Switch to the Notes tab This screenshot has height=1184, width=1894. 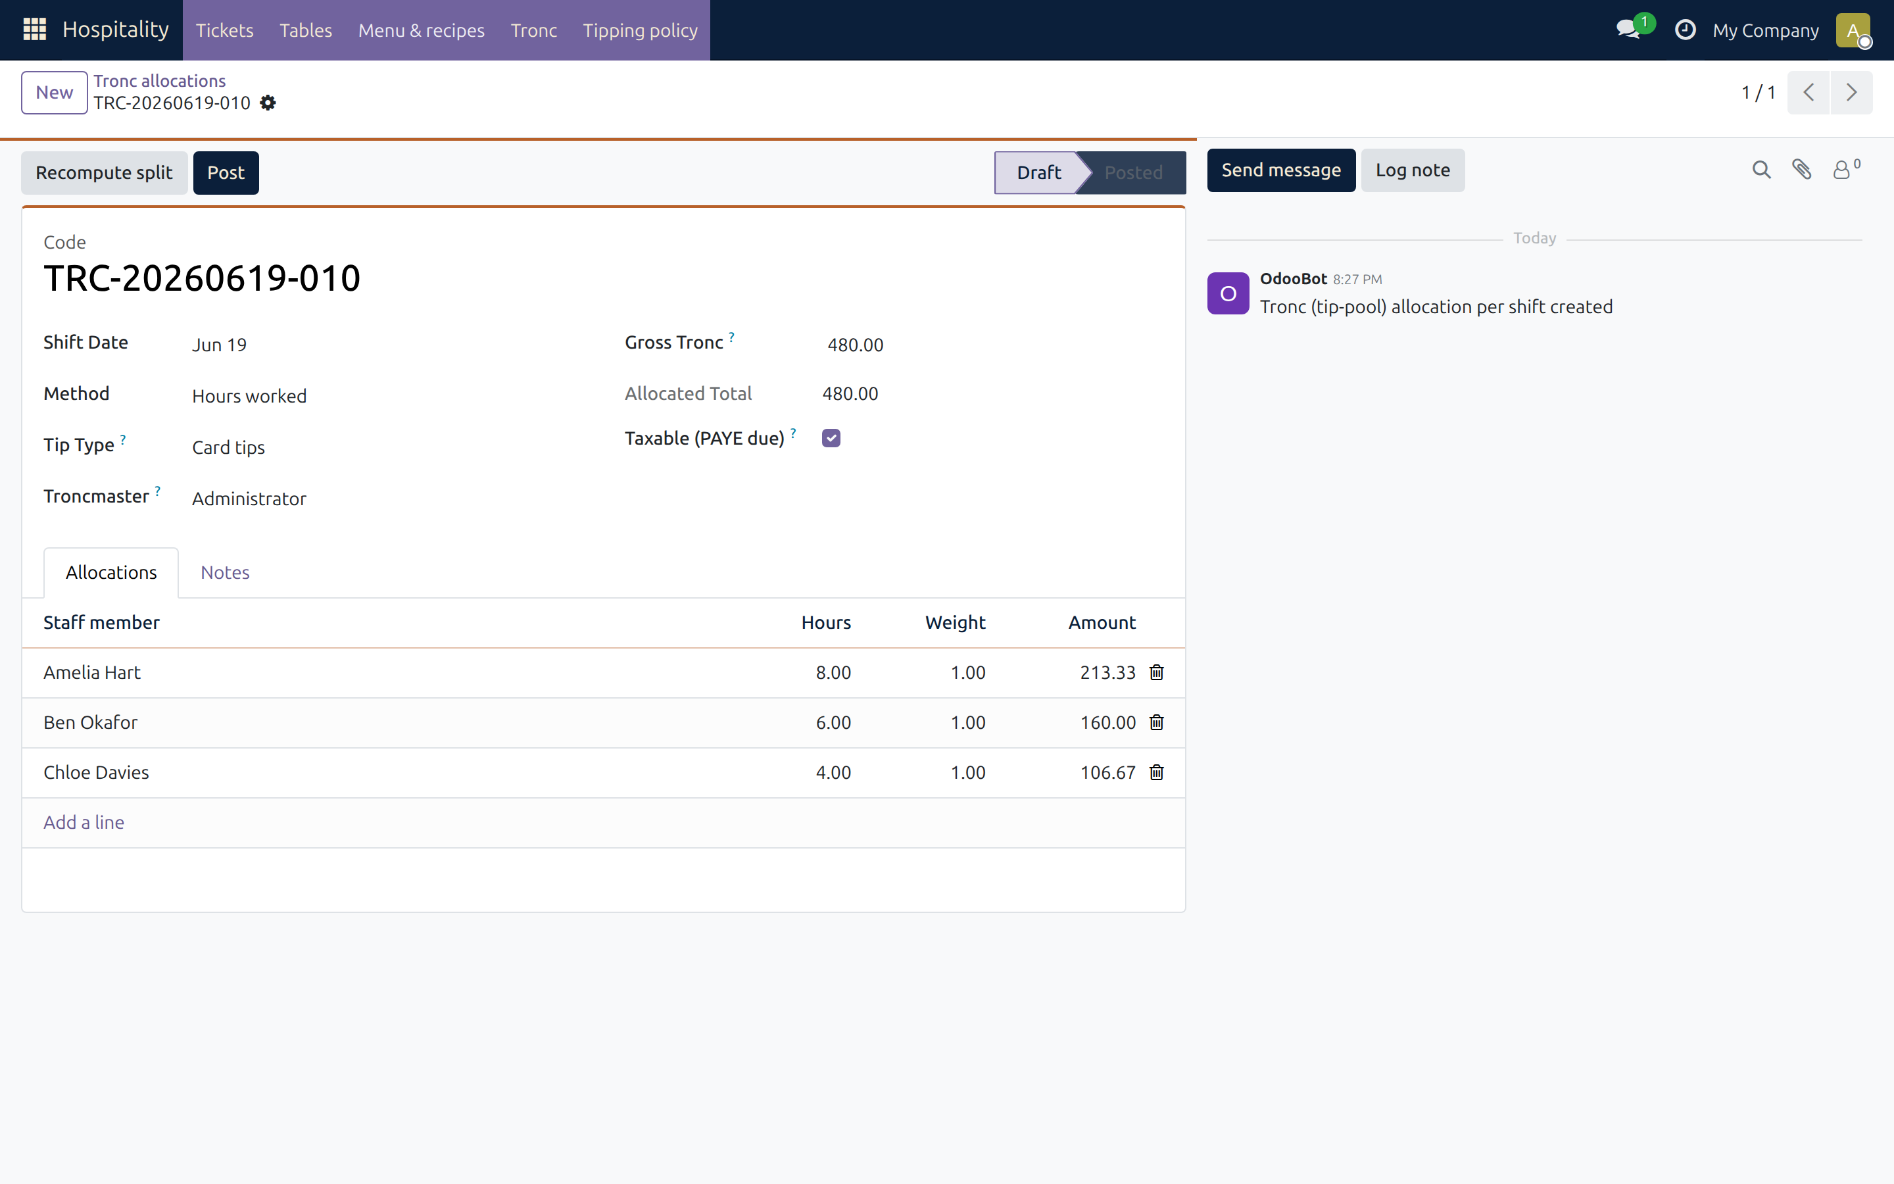(226, 572)
